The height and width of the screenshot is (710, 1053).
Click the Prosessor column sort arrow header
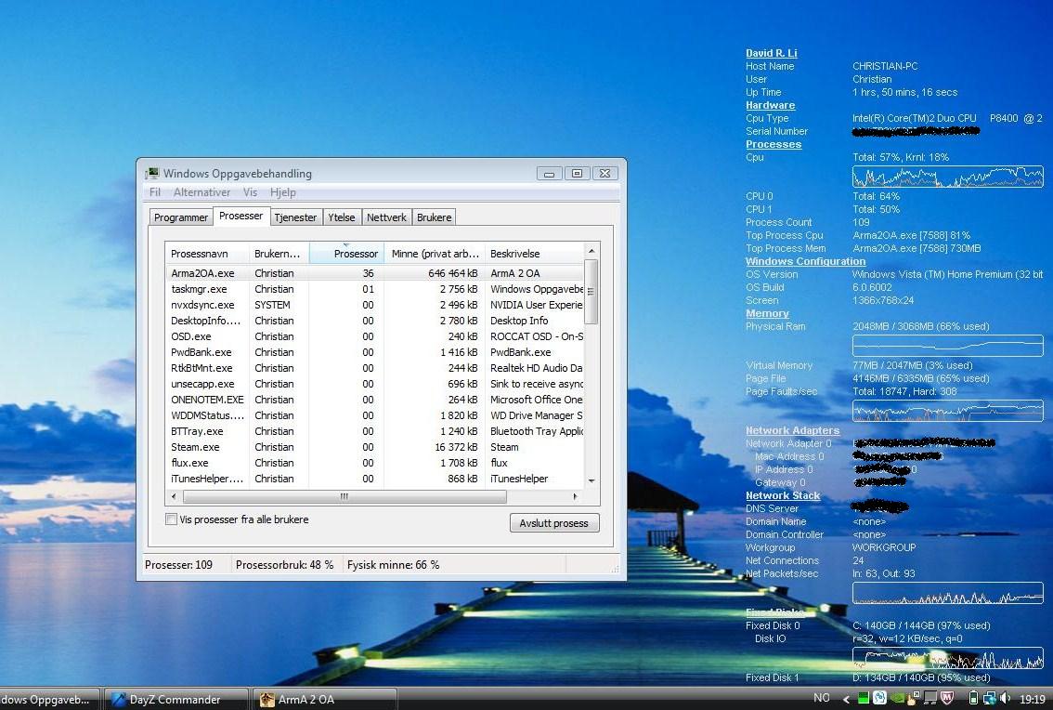coord(346,254)
